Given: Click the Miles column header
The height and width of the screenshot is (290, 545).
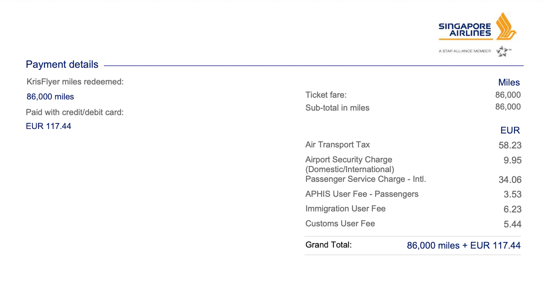Looking at the screenshot, I should coord(509,83).
